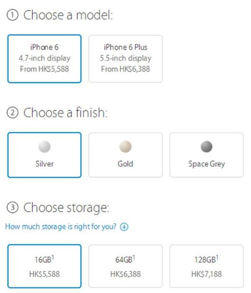This screenshot has height=293, width=251.
Task: Click the HK$7,188 price text
Action: 206,274
